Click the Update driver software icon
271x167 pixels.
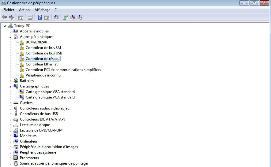pyautogui.click(x=66, y=17)
